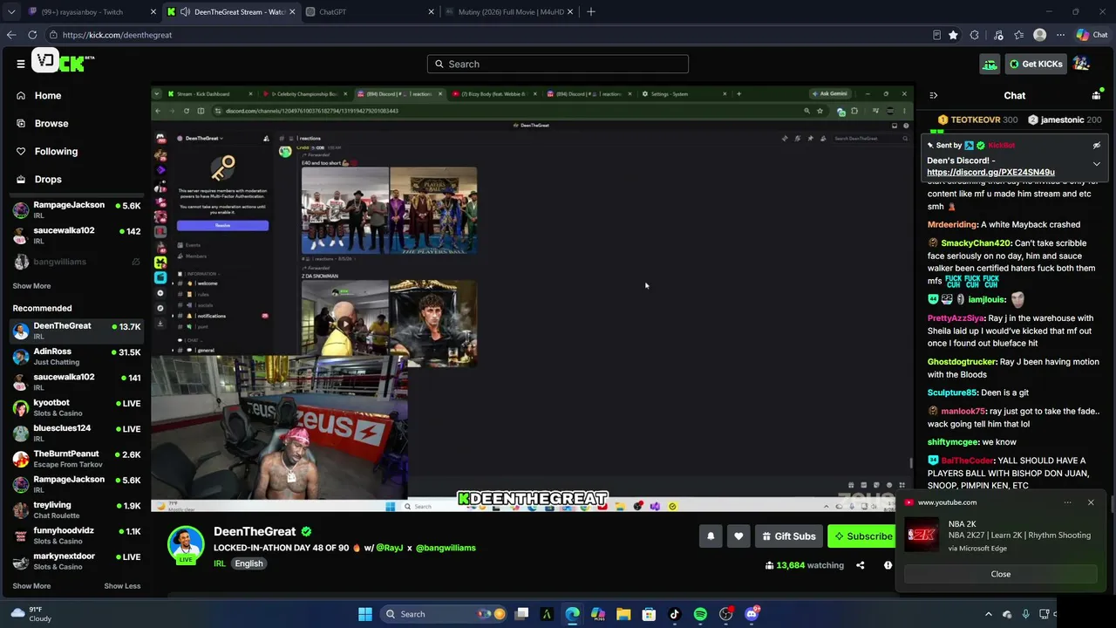Screen dimensions: 1116x628
Task: Open a new browser tab
Action: coord(591,12)
